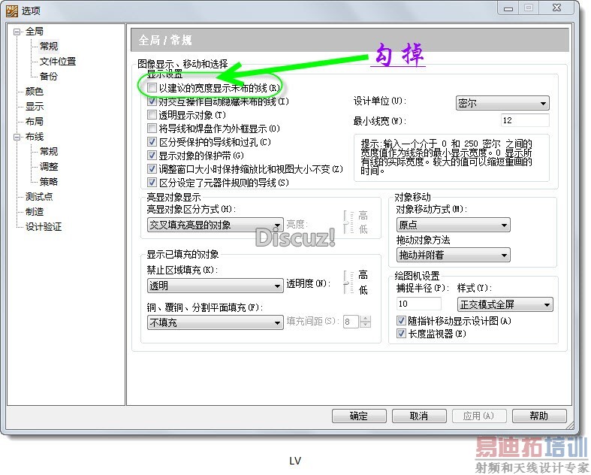The height and width of the screenshot is (475, 591).
Task: Minimize the 选项 window
Action: pyautogui.click(x=508, y=8)
